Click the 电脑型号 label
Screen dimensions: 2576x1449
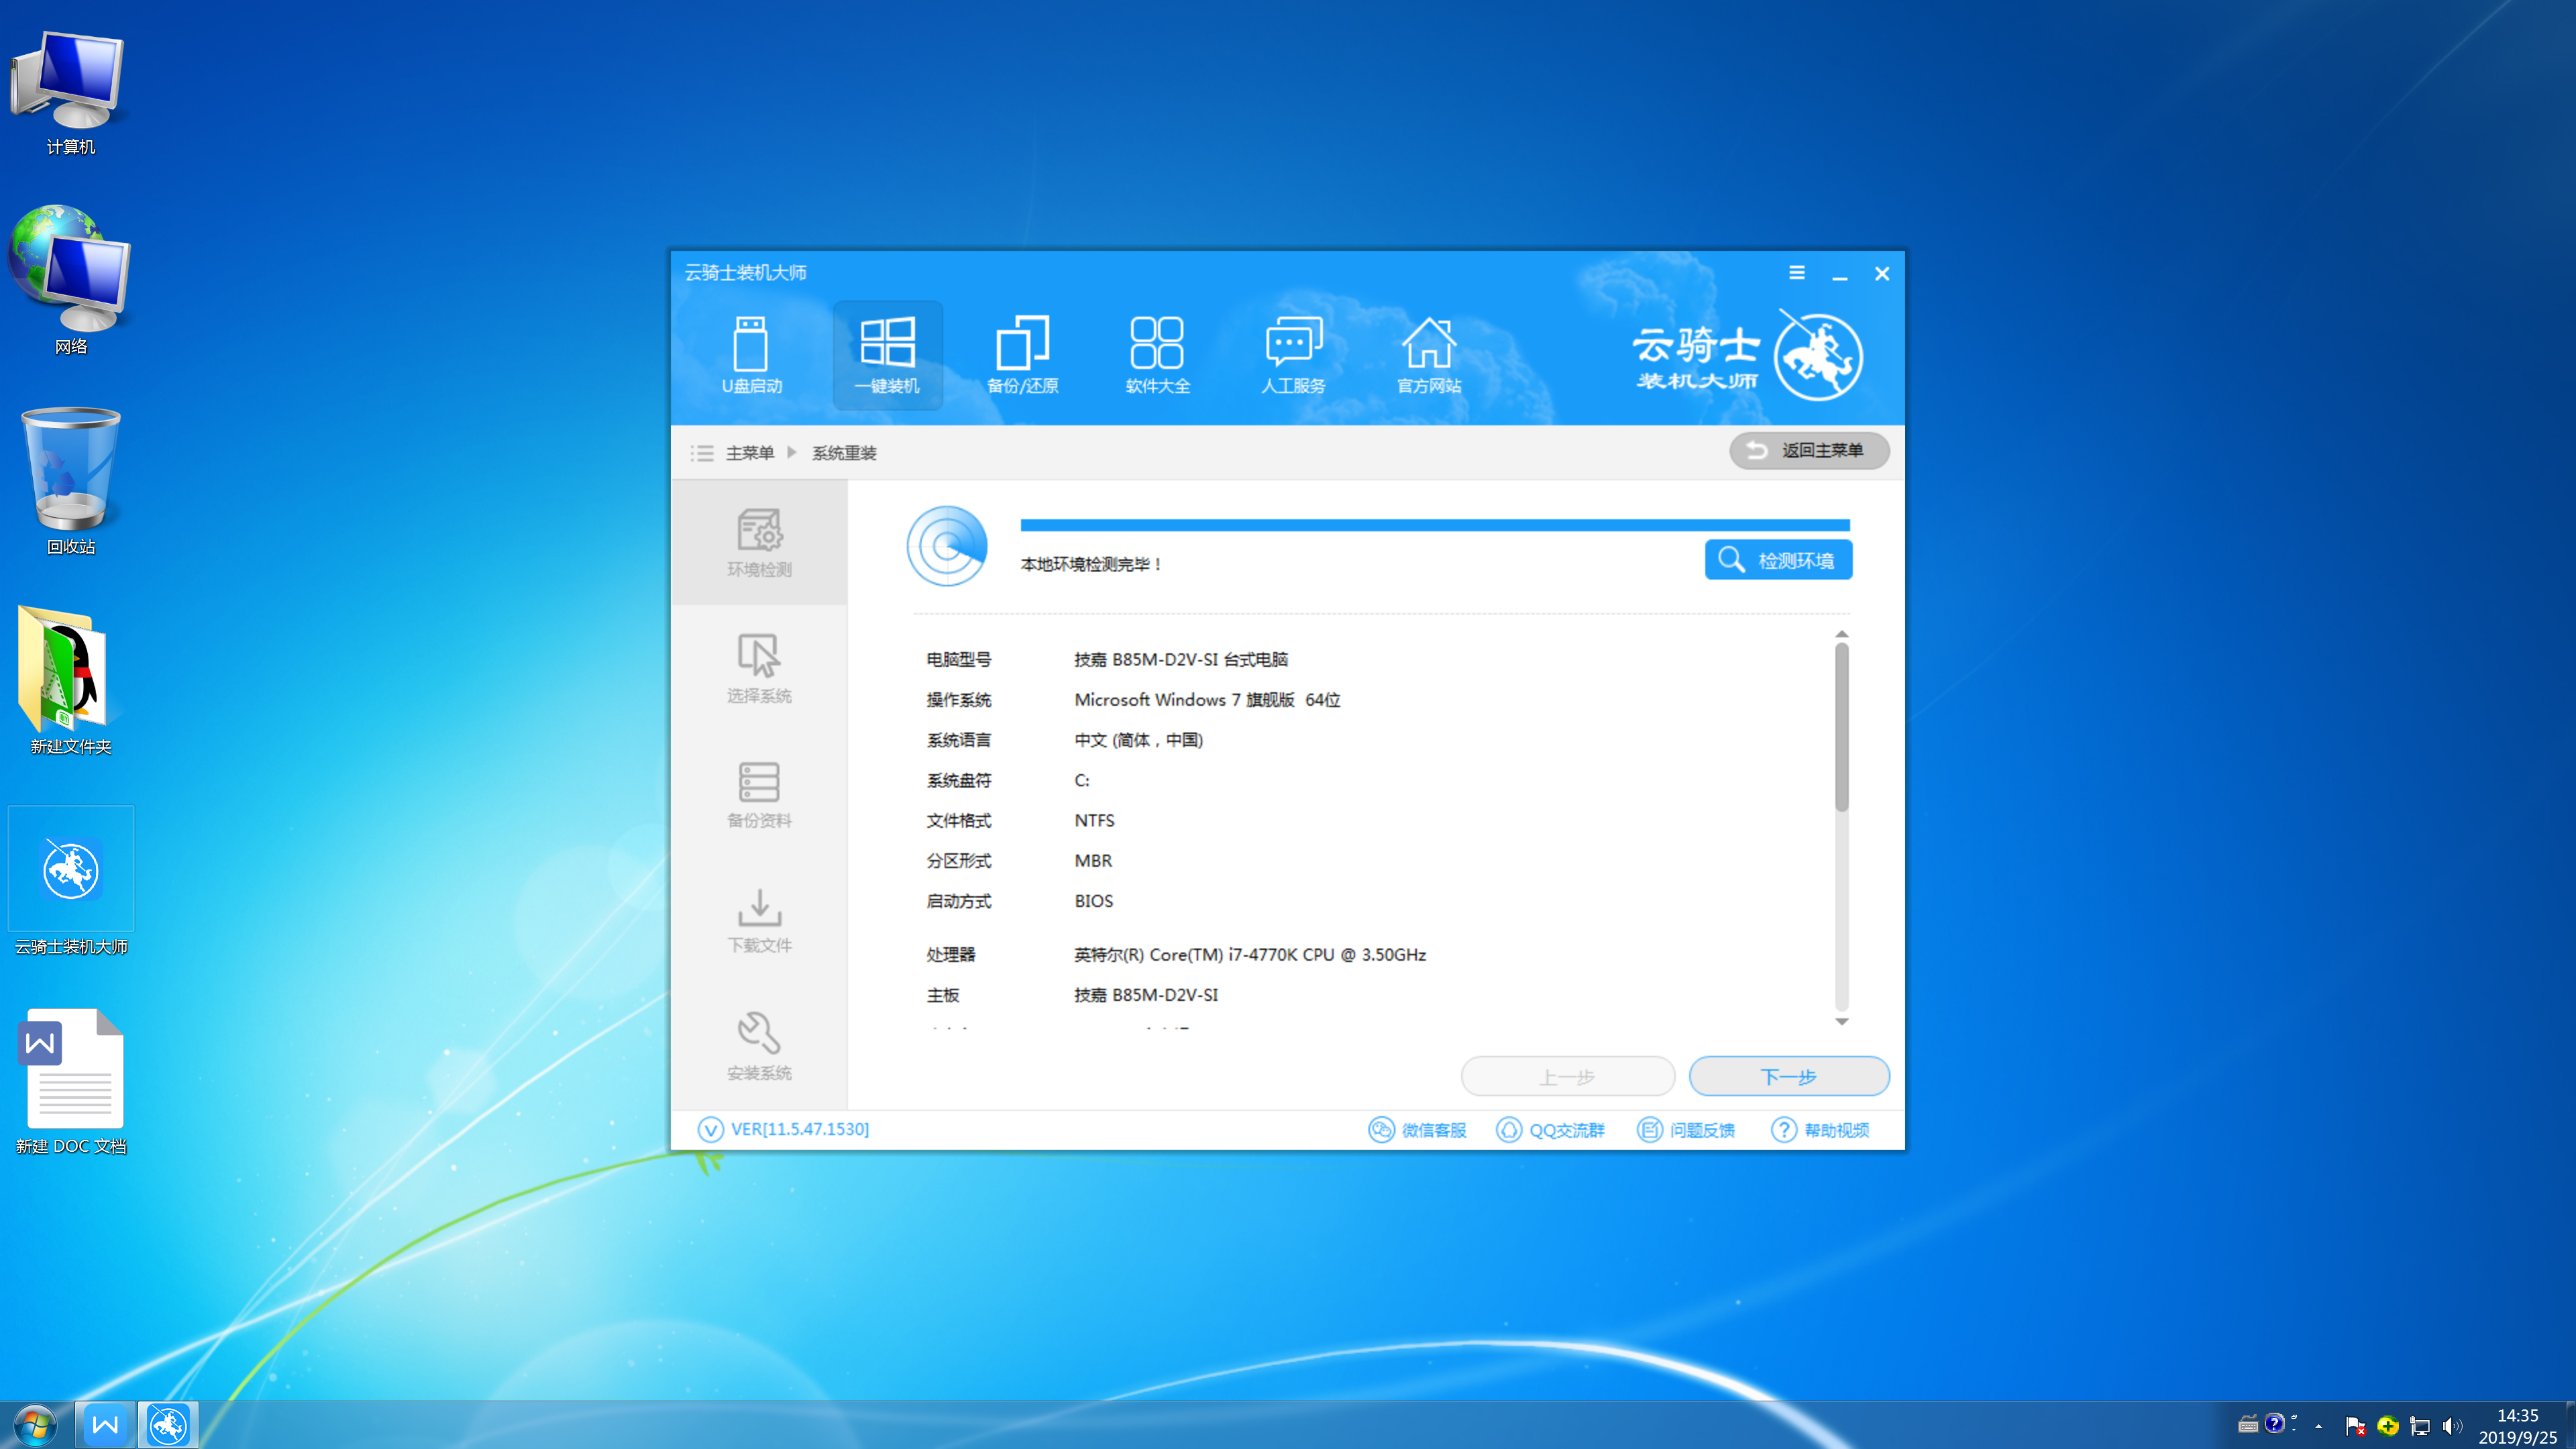coord(958,660)
